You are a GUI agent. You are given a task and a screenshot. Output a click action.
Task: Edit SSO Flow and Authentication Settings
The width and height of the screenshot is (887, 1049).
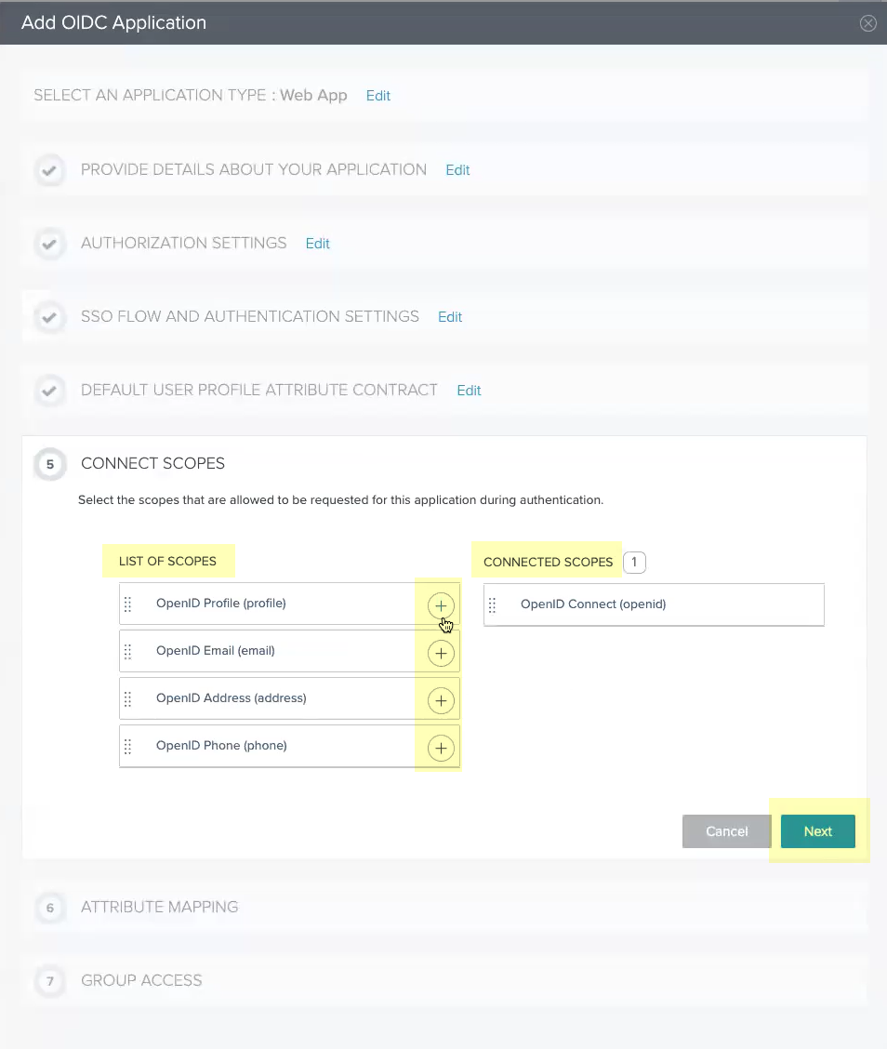pyautogui.click(x=450, y=317)
